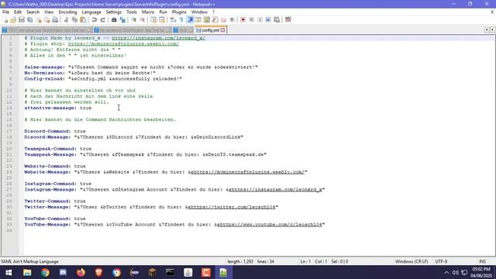Open the Language menu
This screenshot has height=279, width=496.
(91, 12)
